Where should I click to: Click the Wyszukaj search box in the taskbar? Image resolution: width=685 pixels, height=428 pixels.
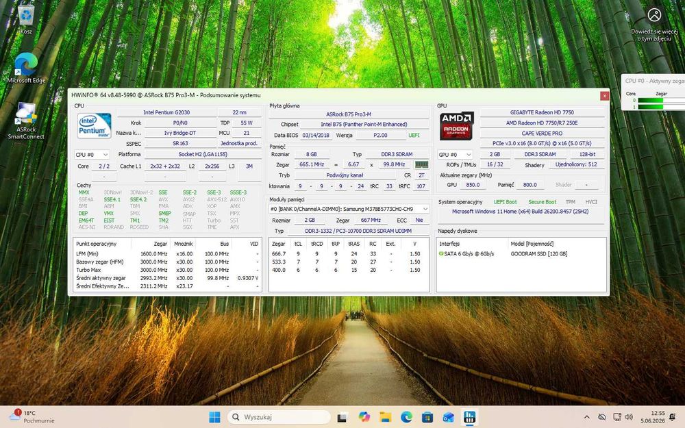click(x=279, y=417)
